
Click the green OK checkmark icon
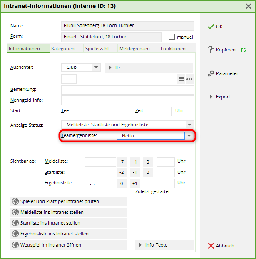(x=211, y=27)
